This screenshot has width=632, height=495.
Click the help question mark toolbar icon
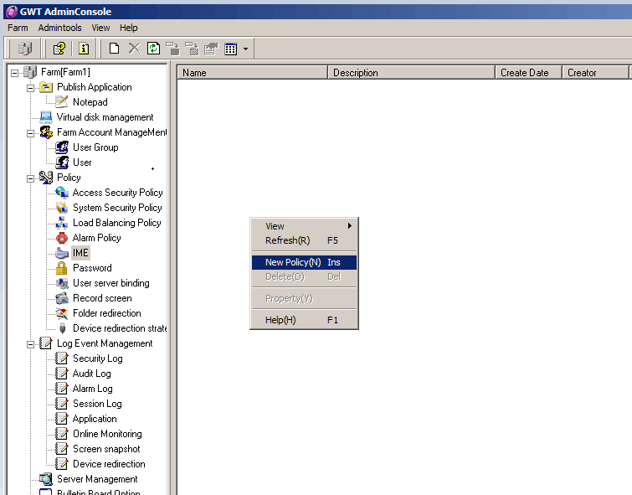click(x=59, y=49)
